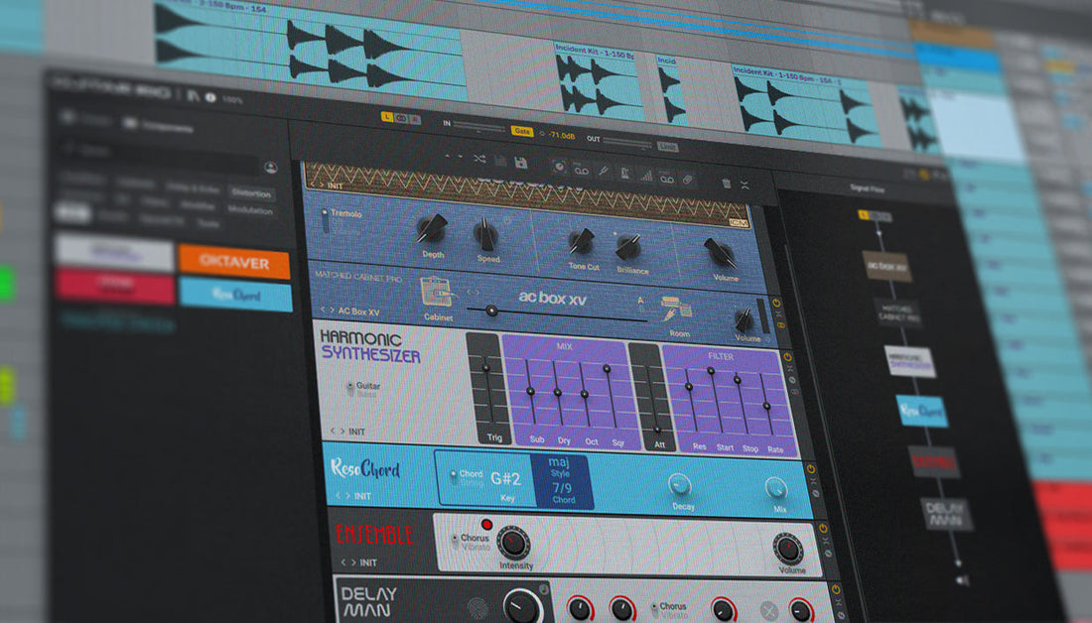Viewport: 1092px width, 623px height.
Task: Toggle Delay Man power button
Action: [836, 589]
